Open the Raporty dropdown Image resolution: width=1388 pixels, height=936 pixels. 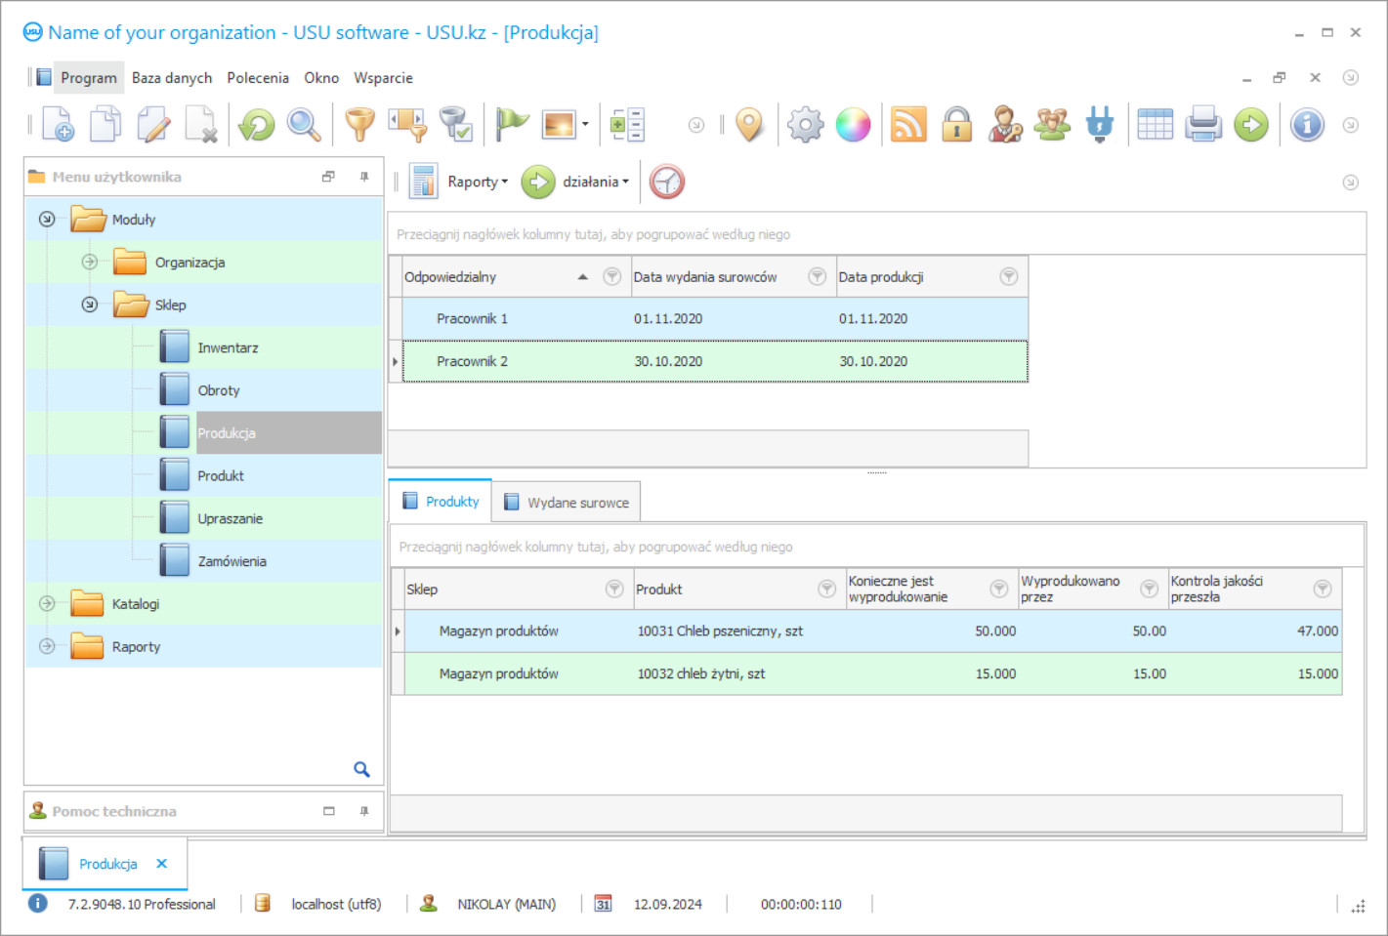click(478, 182)
